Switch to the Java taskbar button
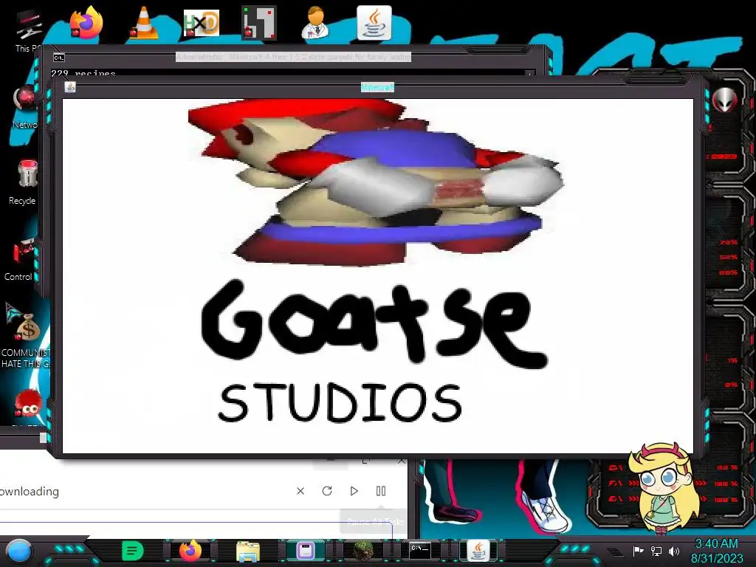Screen dimensions: 756x567 tap(478, 551)
